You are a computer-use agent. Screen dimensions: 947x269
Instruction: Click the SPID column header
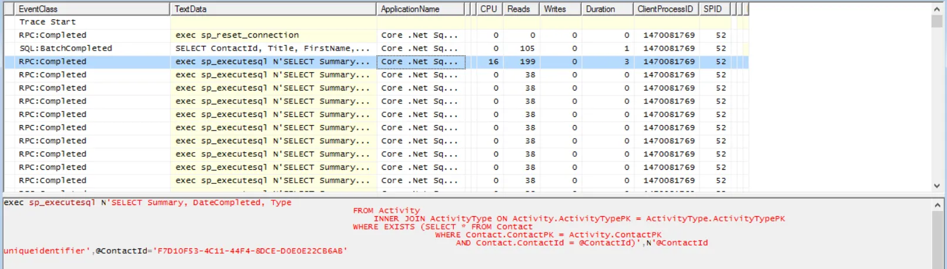click(712, 9)
